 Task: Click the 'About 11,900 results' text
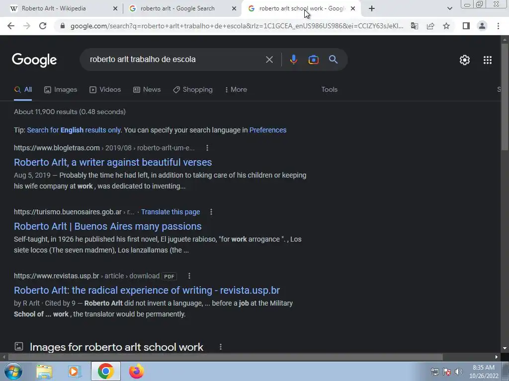pyautogui.click(x=70, y=112)
